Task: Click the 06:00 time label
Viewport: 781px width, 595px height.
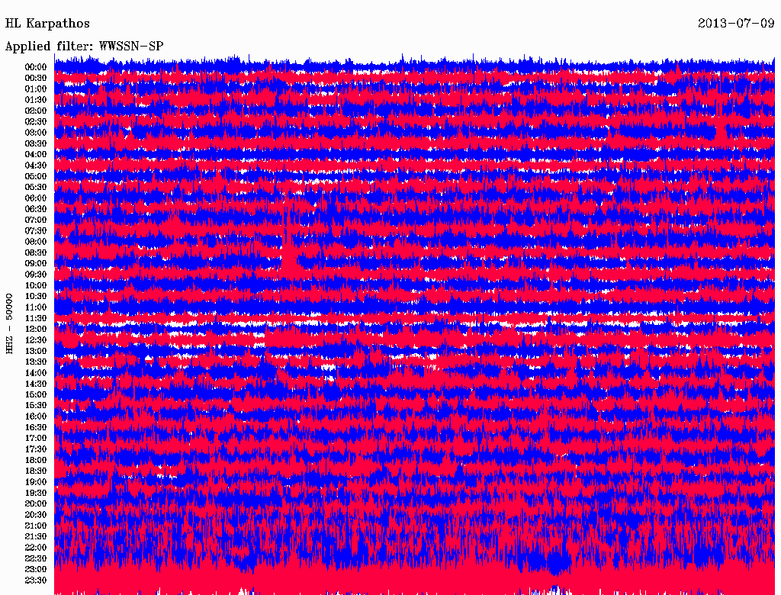Action: [36, 198]
